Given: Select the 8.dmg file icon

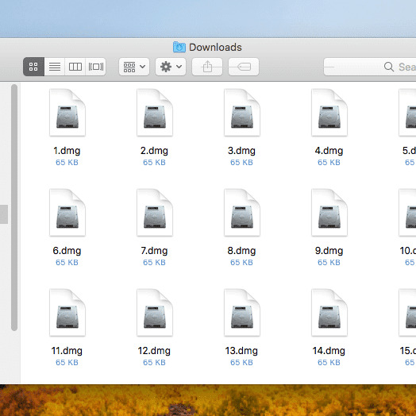Looking at the screenshot, I should coord(242,213).
